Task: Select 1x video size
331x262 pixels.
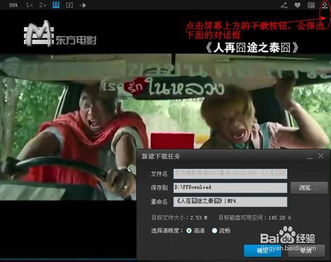Action: tap(30, 5)
